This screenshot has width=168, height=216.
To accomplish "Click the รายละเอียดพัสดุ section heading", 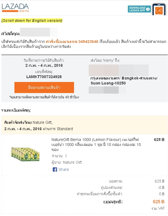I will coord(16,110).
